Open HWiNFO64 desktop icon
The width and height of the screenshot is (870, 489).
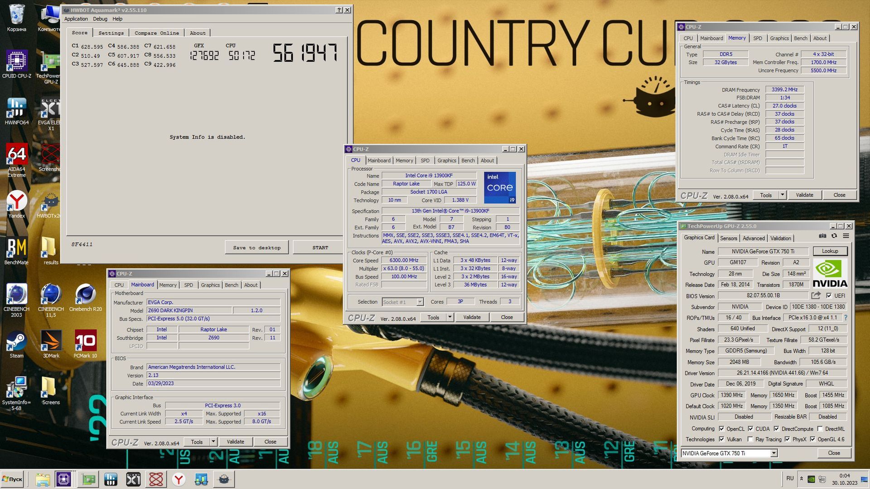pyautogui.click(x=16, y=111)
